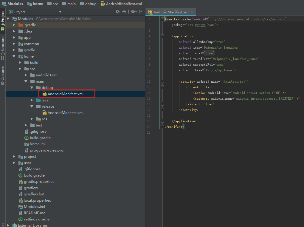Open the Project view type dropdown
Viewport: 304px width, 227px height.
pyautogui.click(x=60, y=12)
